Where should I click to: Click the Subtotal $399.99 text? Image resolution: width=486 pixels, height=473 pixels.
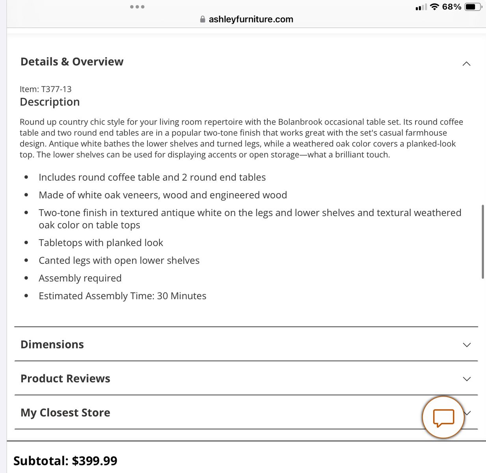[x=65, y=461]
